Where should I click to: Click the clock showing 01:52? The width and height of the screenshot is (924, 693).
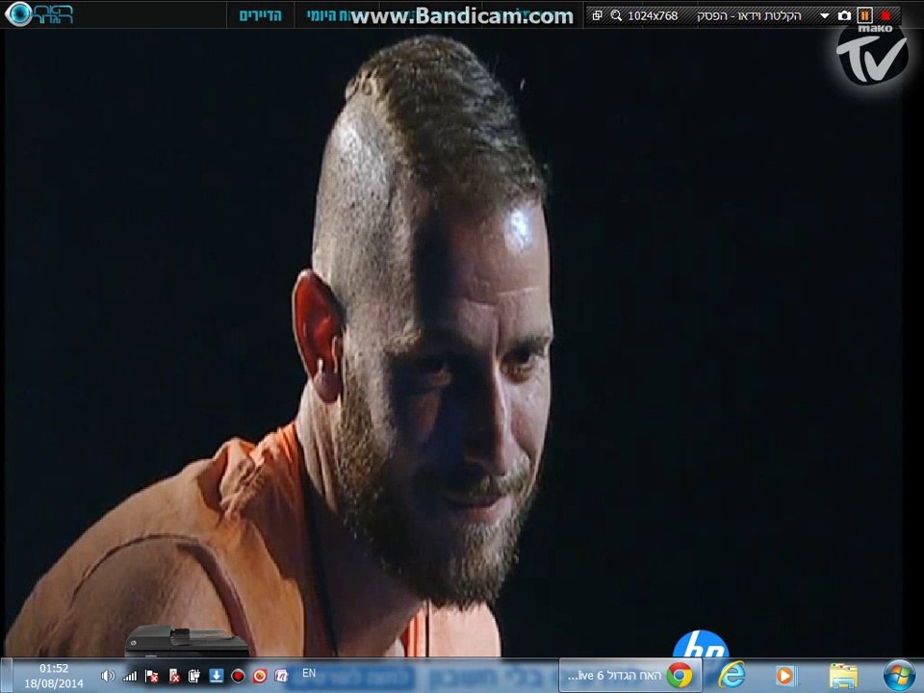pos(54,676)
